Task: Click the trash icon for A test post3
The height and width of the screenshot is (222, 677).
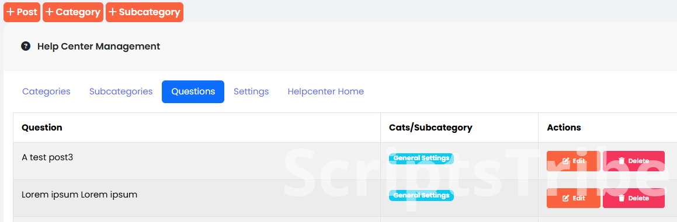Action: point(622,161)
